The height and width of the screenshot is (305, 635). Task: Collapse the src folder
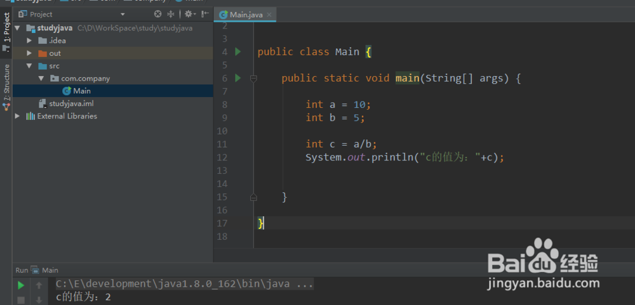click(29, 65)
